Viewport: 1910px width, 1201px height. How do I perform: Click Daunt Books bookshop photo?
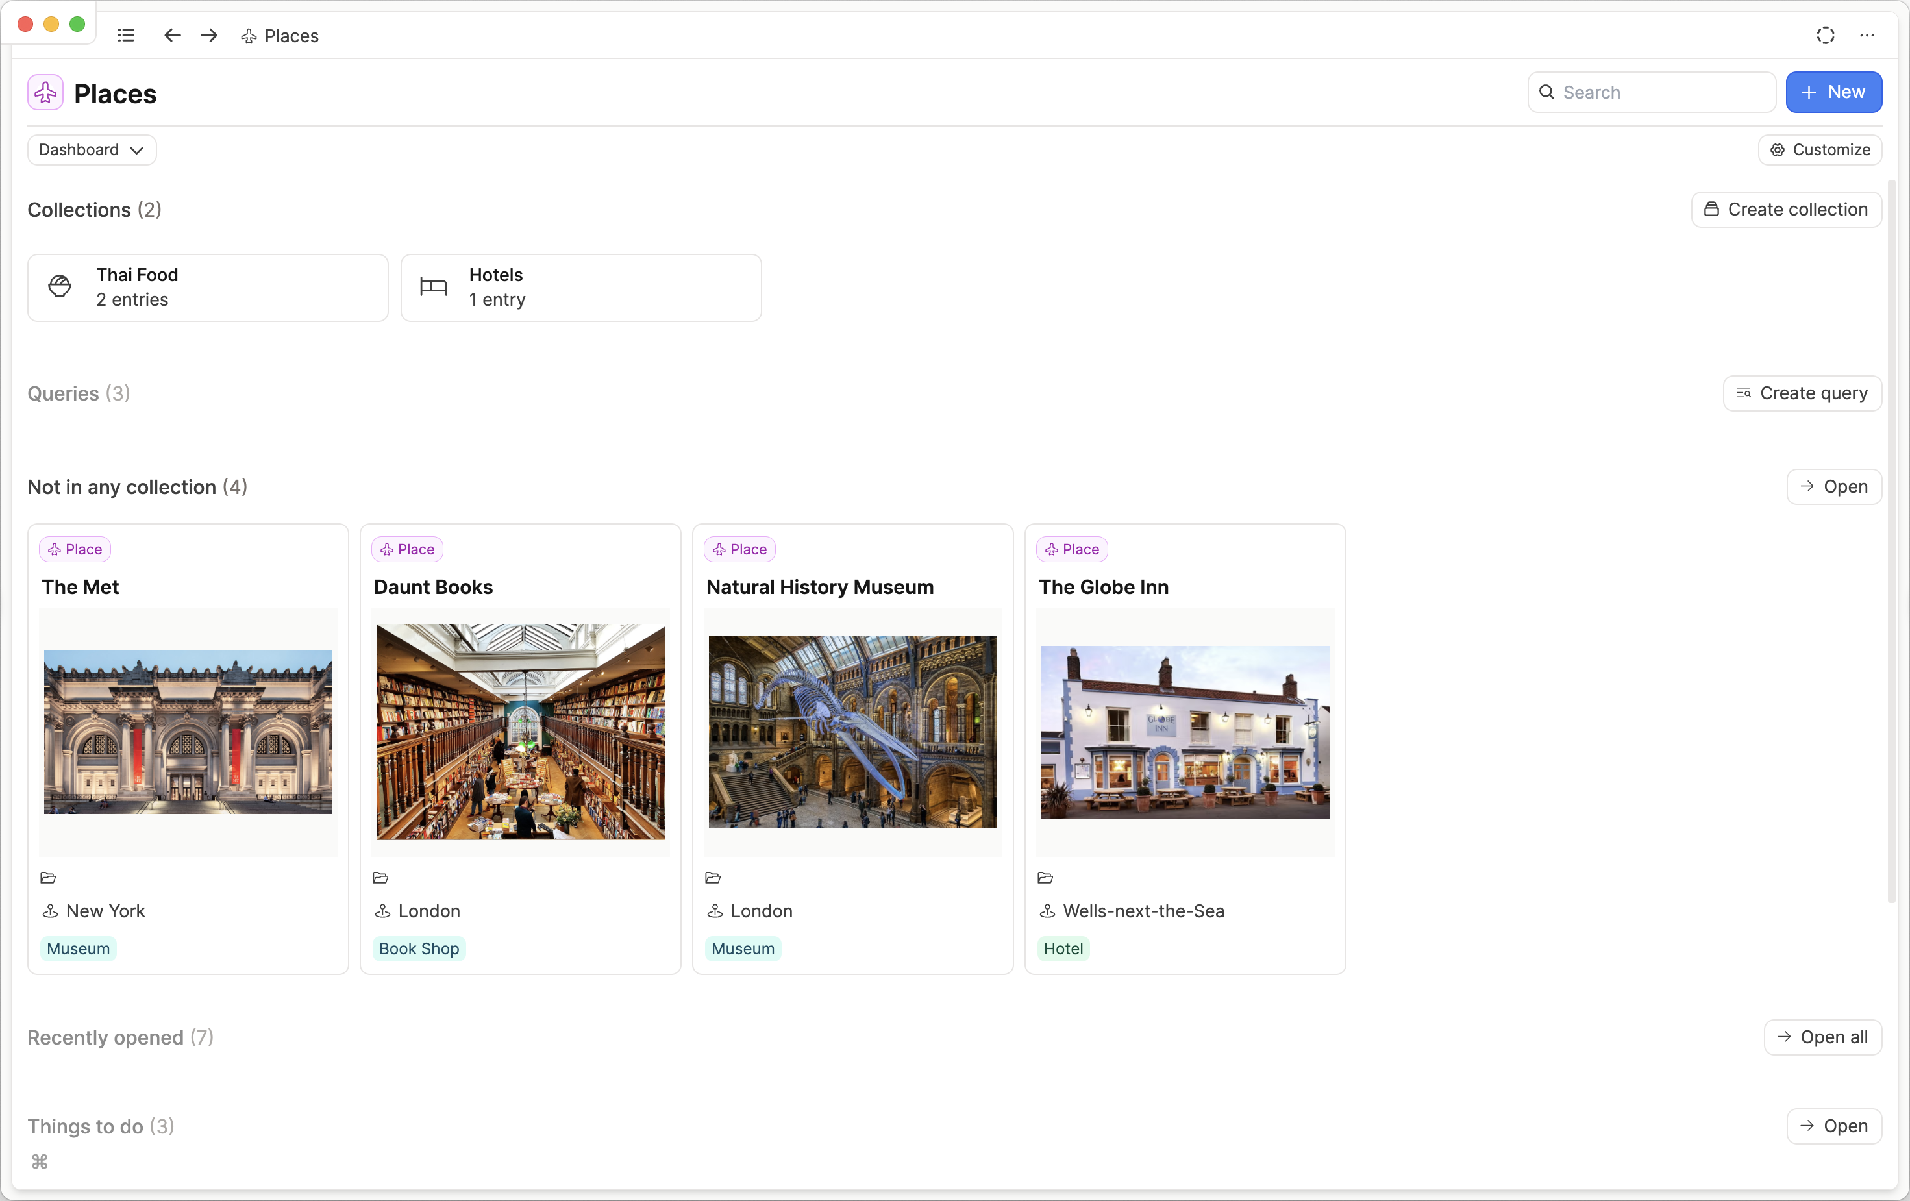(x=520, y=732)
